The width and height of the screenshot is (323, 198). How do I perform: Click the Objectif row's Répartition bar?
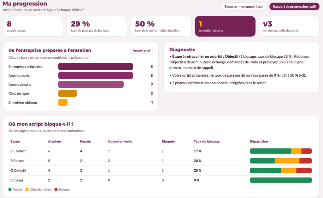(x=281, y=171)
